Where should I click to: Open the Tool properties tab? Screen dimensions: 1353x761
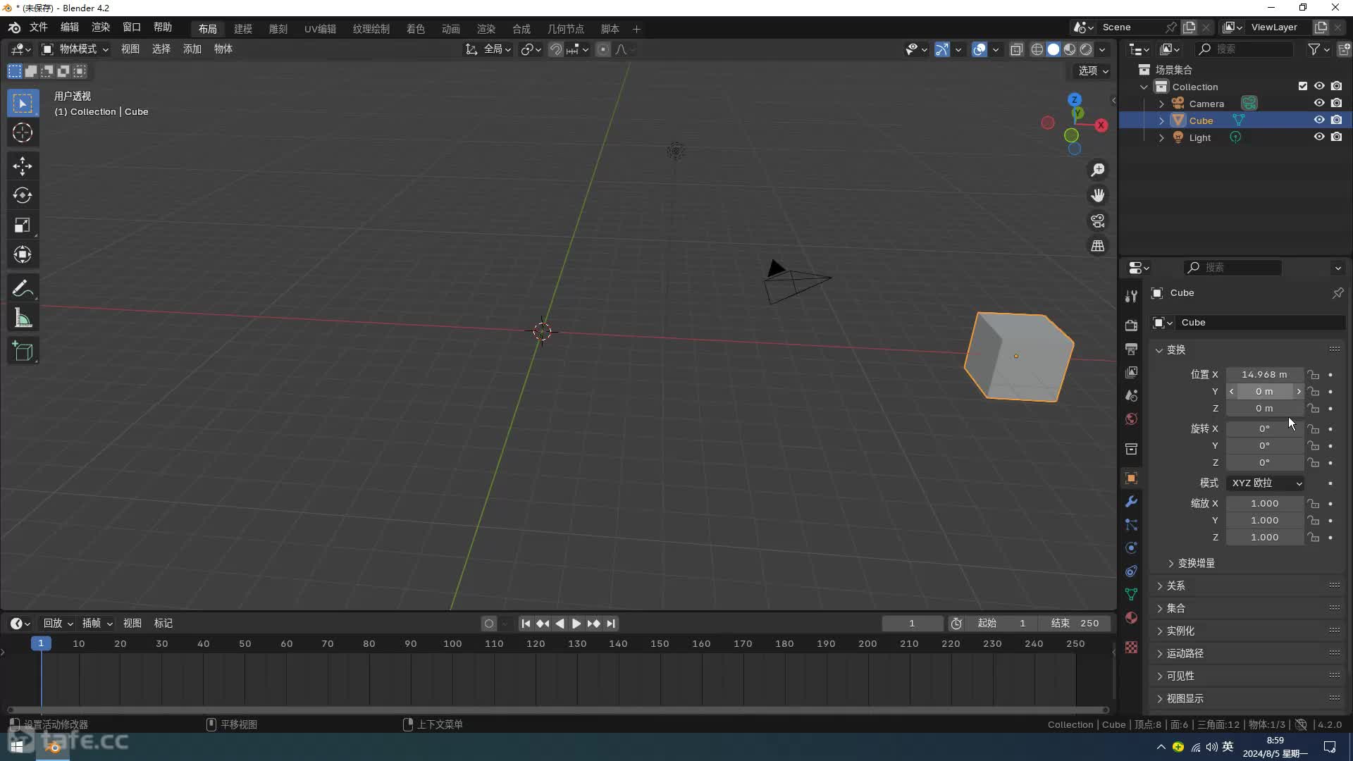point(1131,296)
